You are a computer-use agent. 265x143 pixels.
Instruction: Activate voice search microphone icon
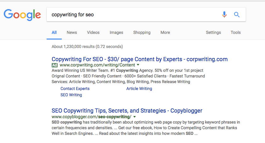(224, 15)
